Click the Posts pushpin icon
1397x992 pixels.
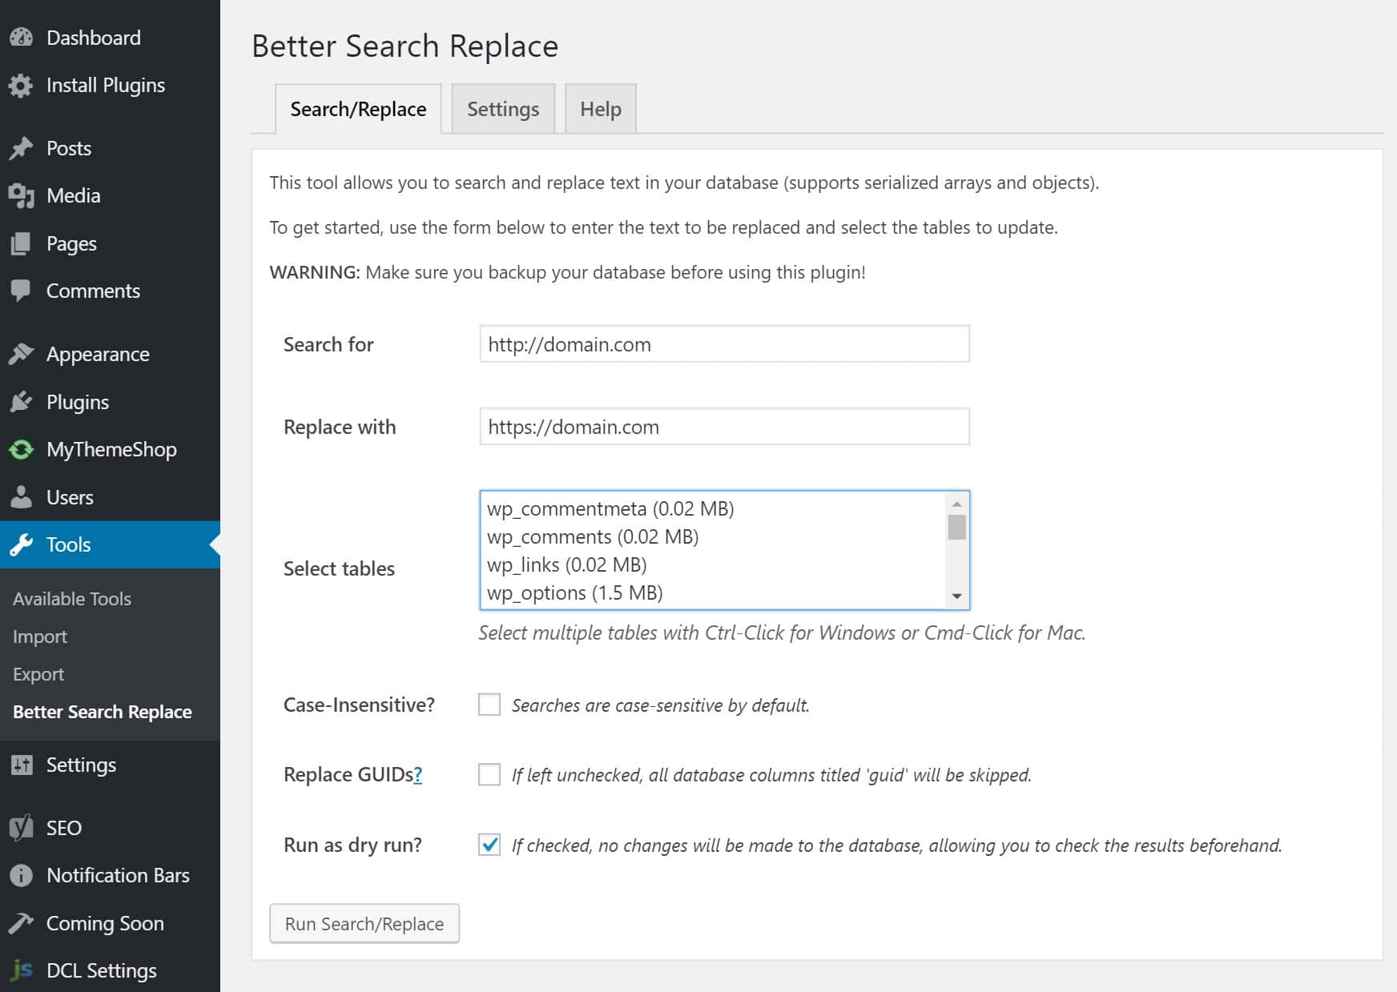[22, 148]
